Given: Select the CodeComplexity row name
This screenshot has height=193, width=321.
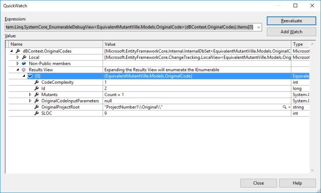Looking at the screenshot, I should [x=57, y=82].
